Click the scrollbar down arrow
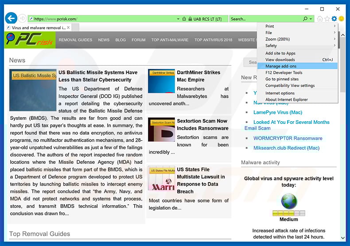 [x=342, y=238]
